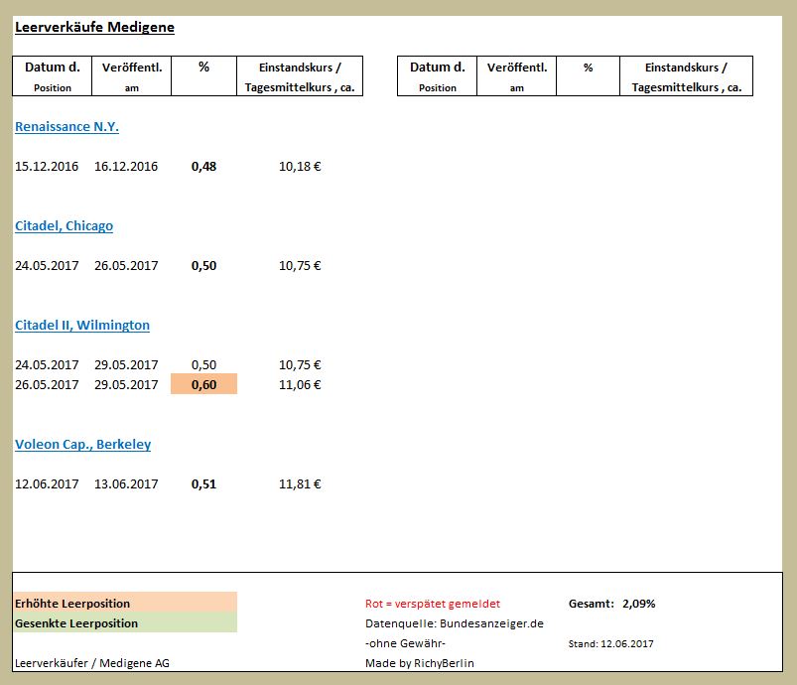Screen dimensions: 797x685
Task: Select the date 15.12.2016
Action: [47, 167]
